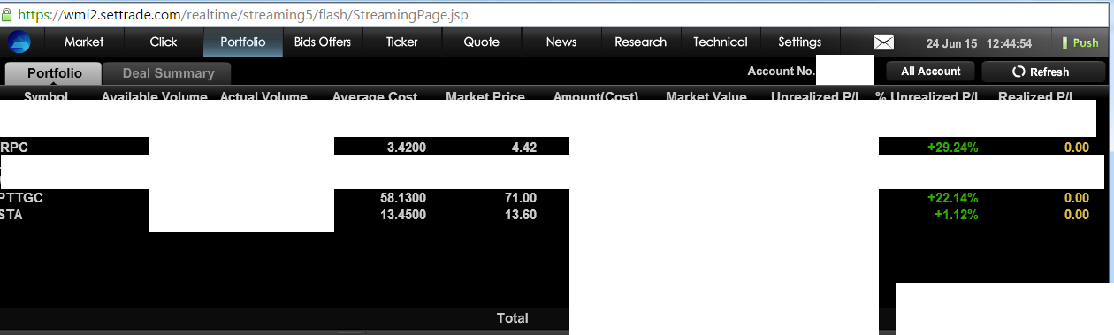The width and height of the screenshot is (1114, 335).
Task: Click the Amount(Cost) column header
Action: pyautogui.click(x=595, y=96)
